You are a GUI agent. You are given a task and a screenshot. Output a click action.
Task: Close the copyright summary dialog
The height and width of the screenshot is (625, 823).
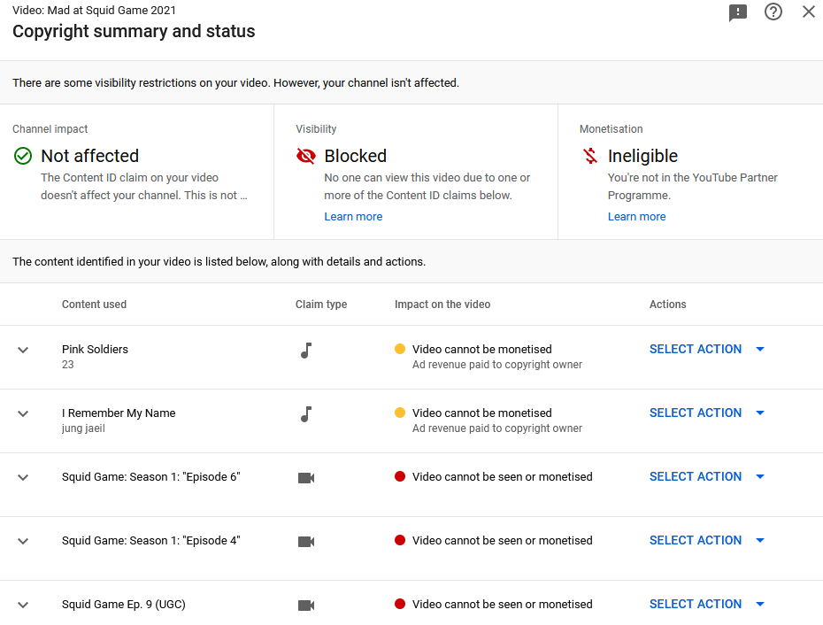click(x=809, y=12)
